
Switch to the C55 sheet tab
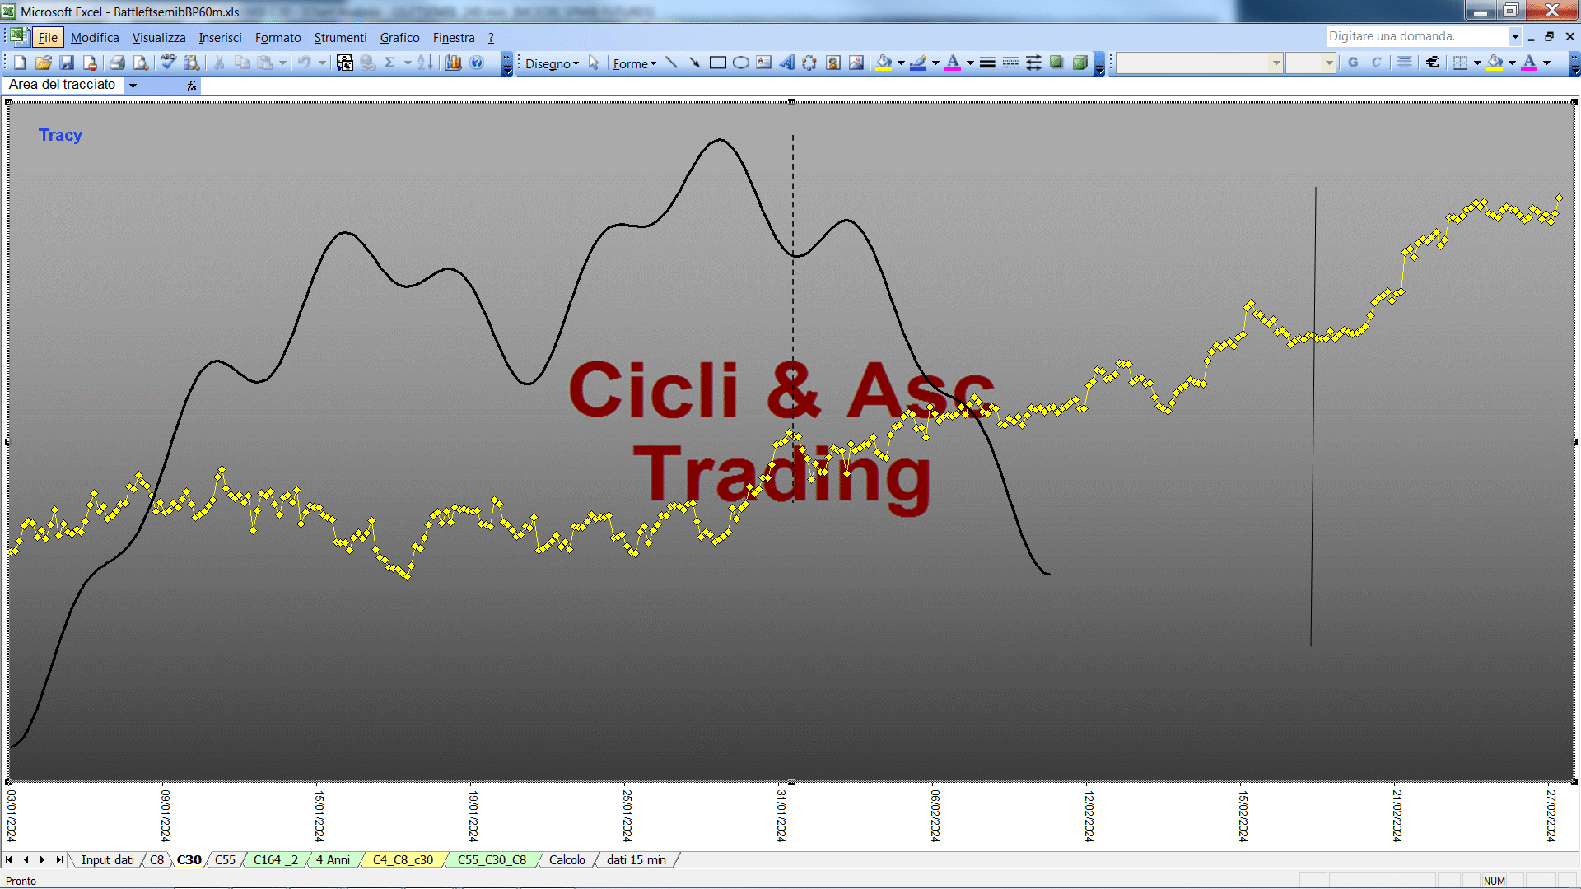click(x=225, y=860)
